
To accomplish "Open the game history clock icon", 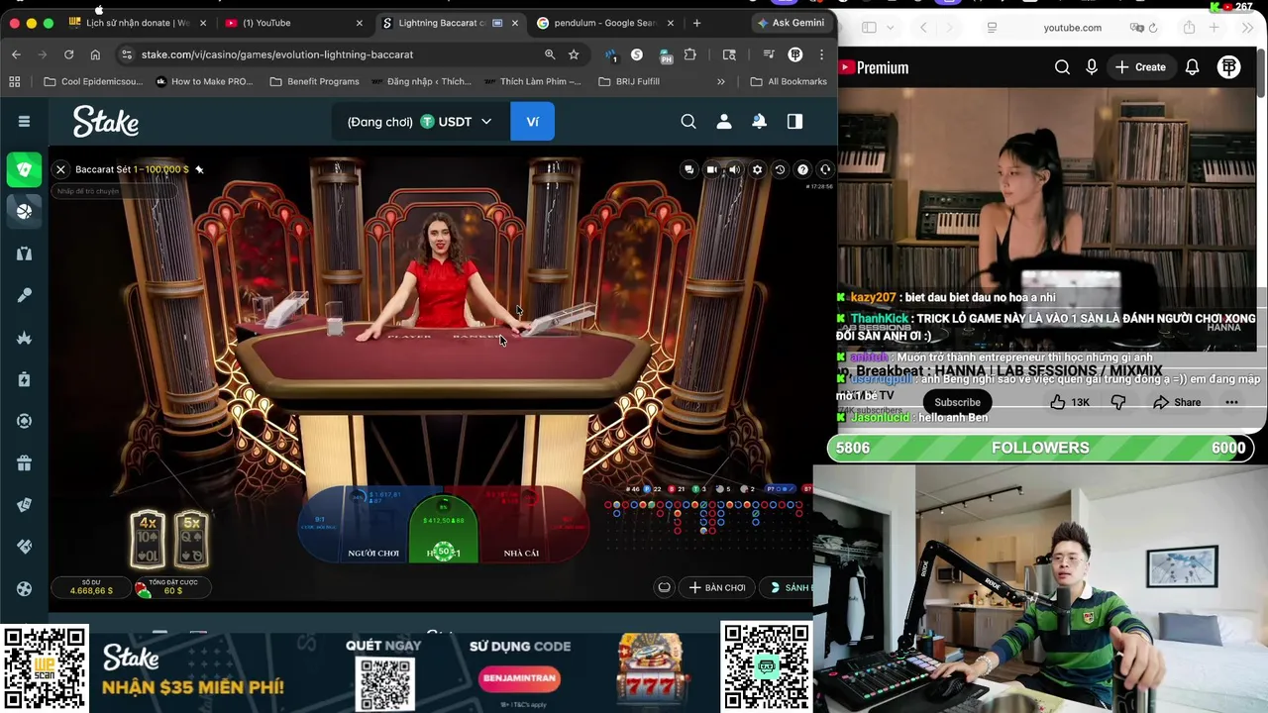I will (780, 169).
